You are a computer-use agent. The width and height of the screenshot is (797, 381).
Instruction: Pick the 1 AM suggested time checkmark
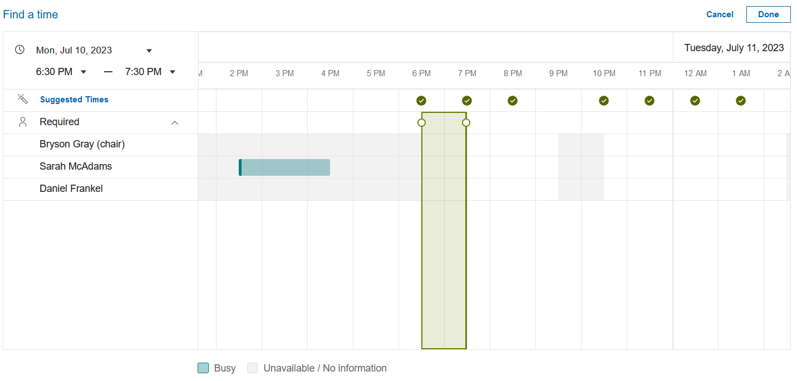pyautogui.click(x=741, y=101)
